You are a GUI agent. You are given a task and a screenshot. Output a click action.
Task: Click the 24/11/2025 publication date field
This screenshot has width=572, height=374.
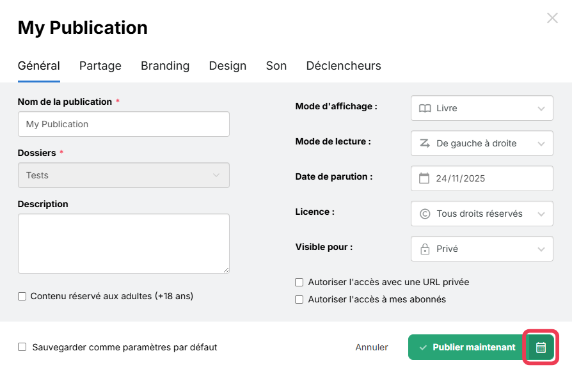coord(482,178)
